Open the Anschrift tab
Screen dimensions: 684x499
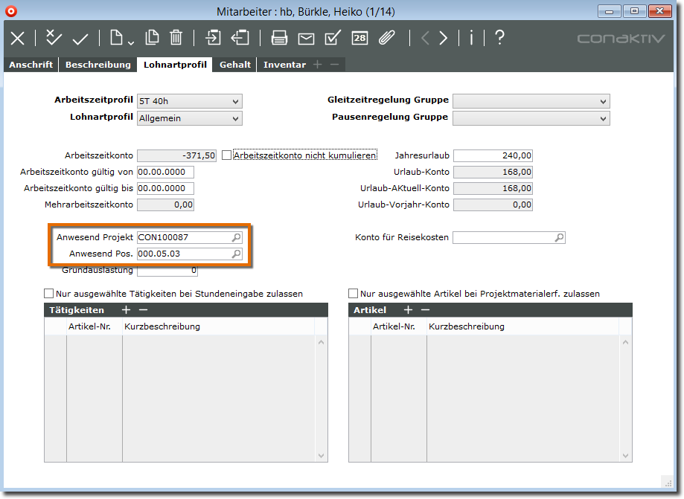click(31, 65)
